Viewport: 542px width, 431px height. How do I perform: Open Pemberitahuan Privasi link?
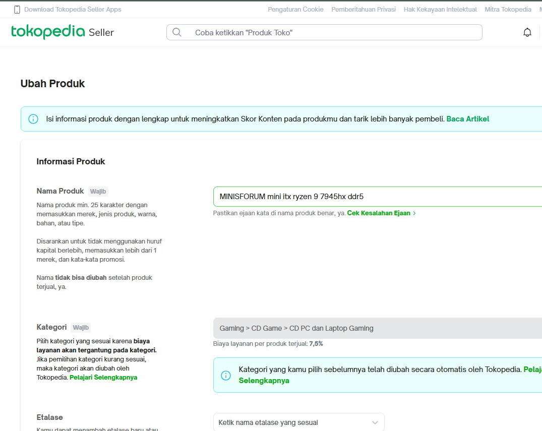pyautogui.click(x=364, y=10)
